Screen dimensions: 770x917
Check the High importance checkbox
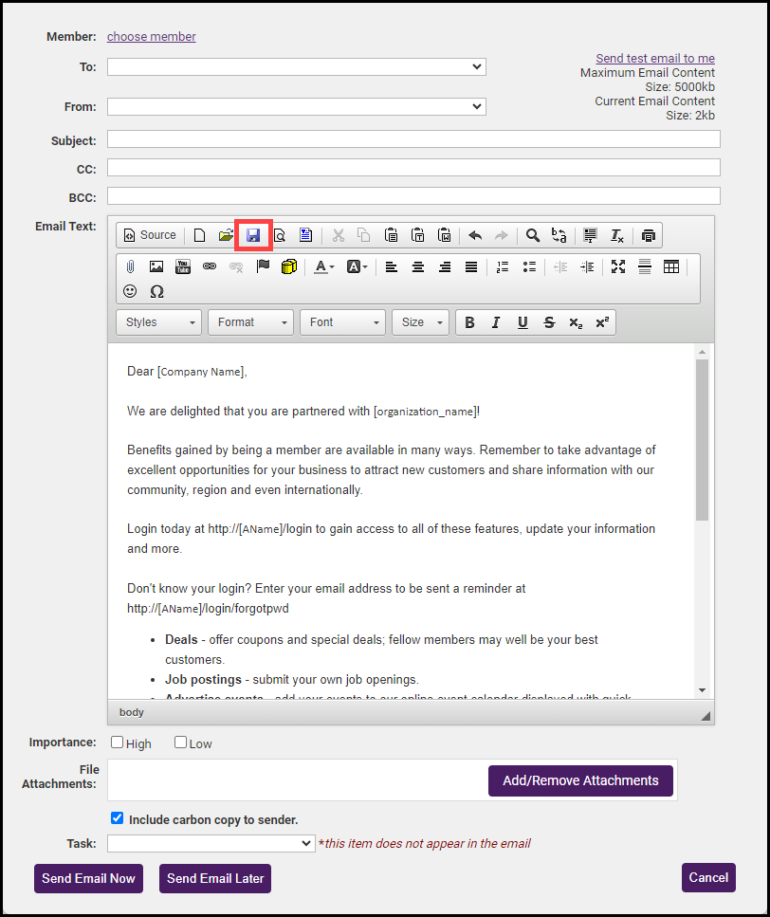click(118, 743)
